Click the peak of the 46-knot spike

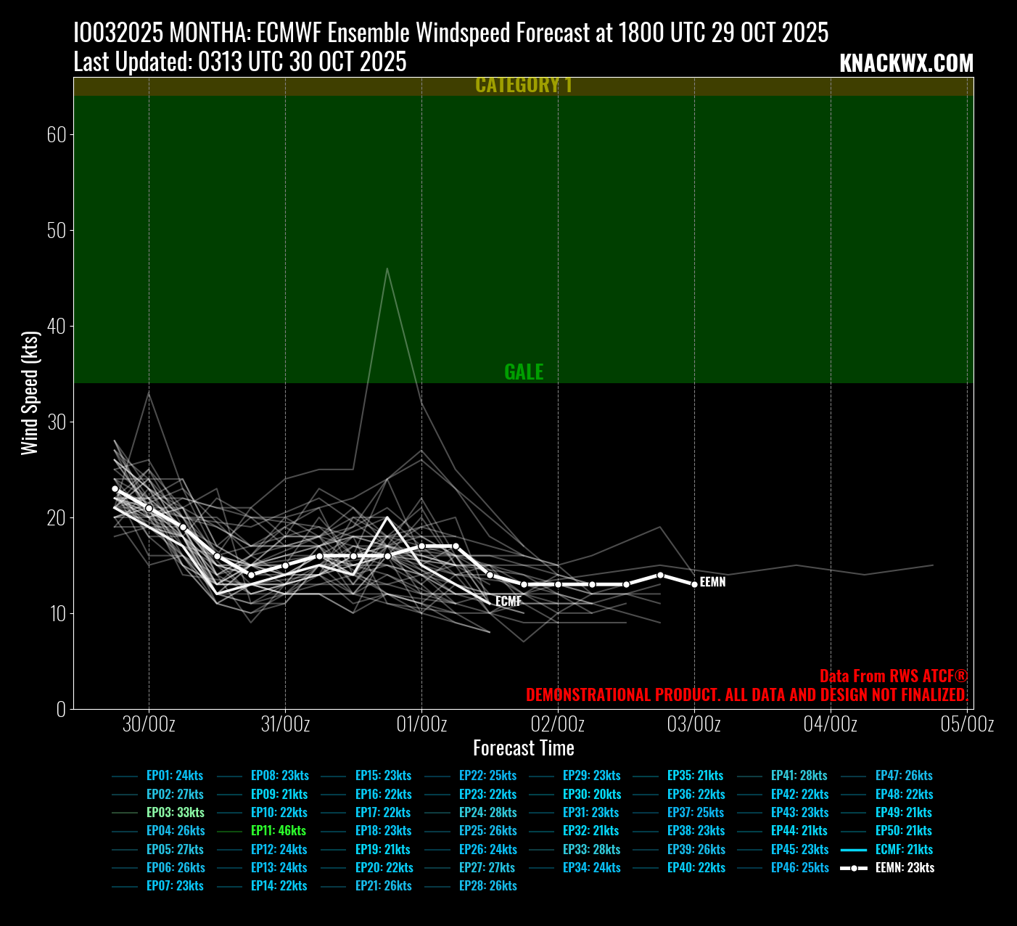click(x=387, y=269)
